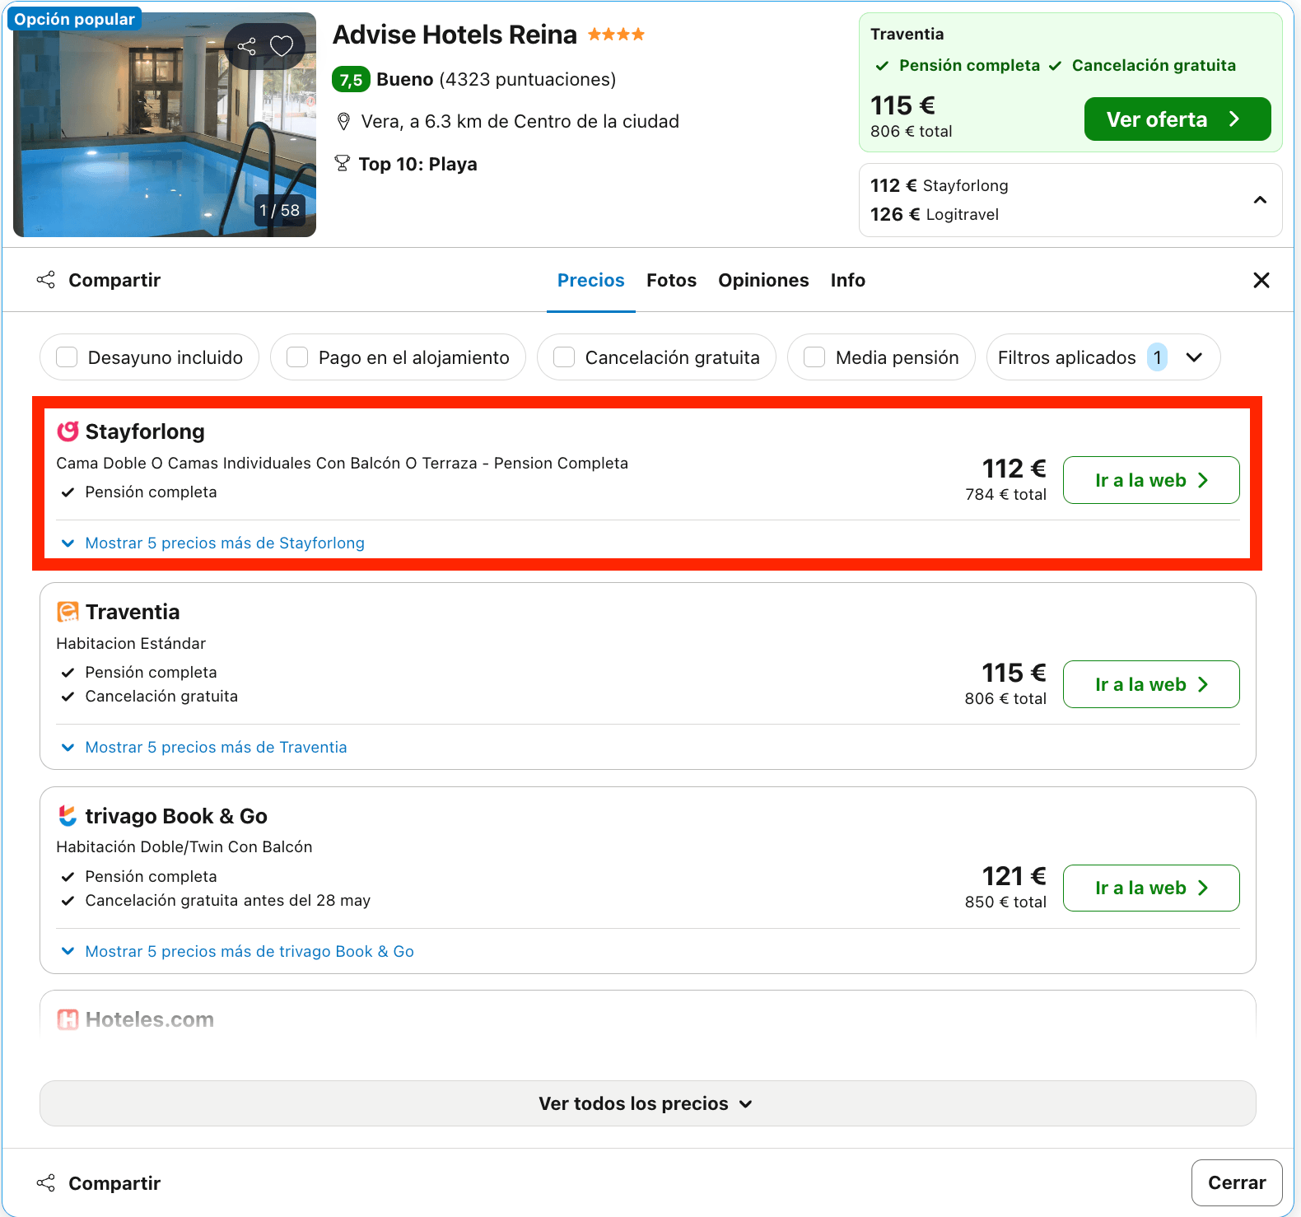This screenshot has width=1301, height=1217.
Task: Click the green Ver oferta button
Action: [1177, 119]
